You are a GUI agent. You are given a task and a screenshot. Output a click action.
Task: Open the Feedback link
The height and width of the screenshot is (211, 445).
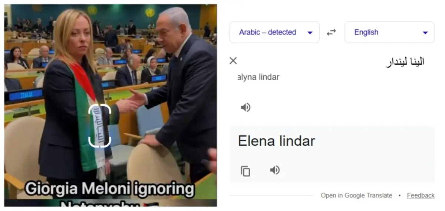pos(421,195)
